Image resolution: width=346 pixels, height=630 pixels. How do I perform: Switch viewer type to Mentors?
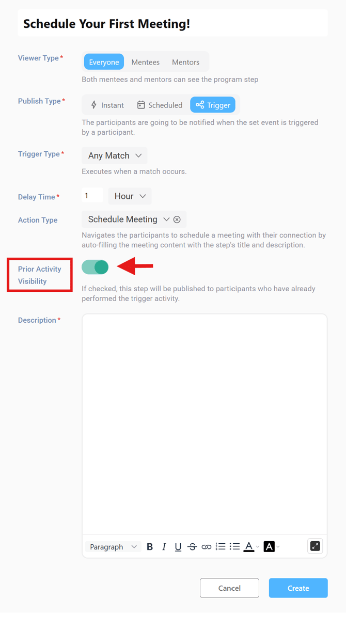[185, 61]
